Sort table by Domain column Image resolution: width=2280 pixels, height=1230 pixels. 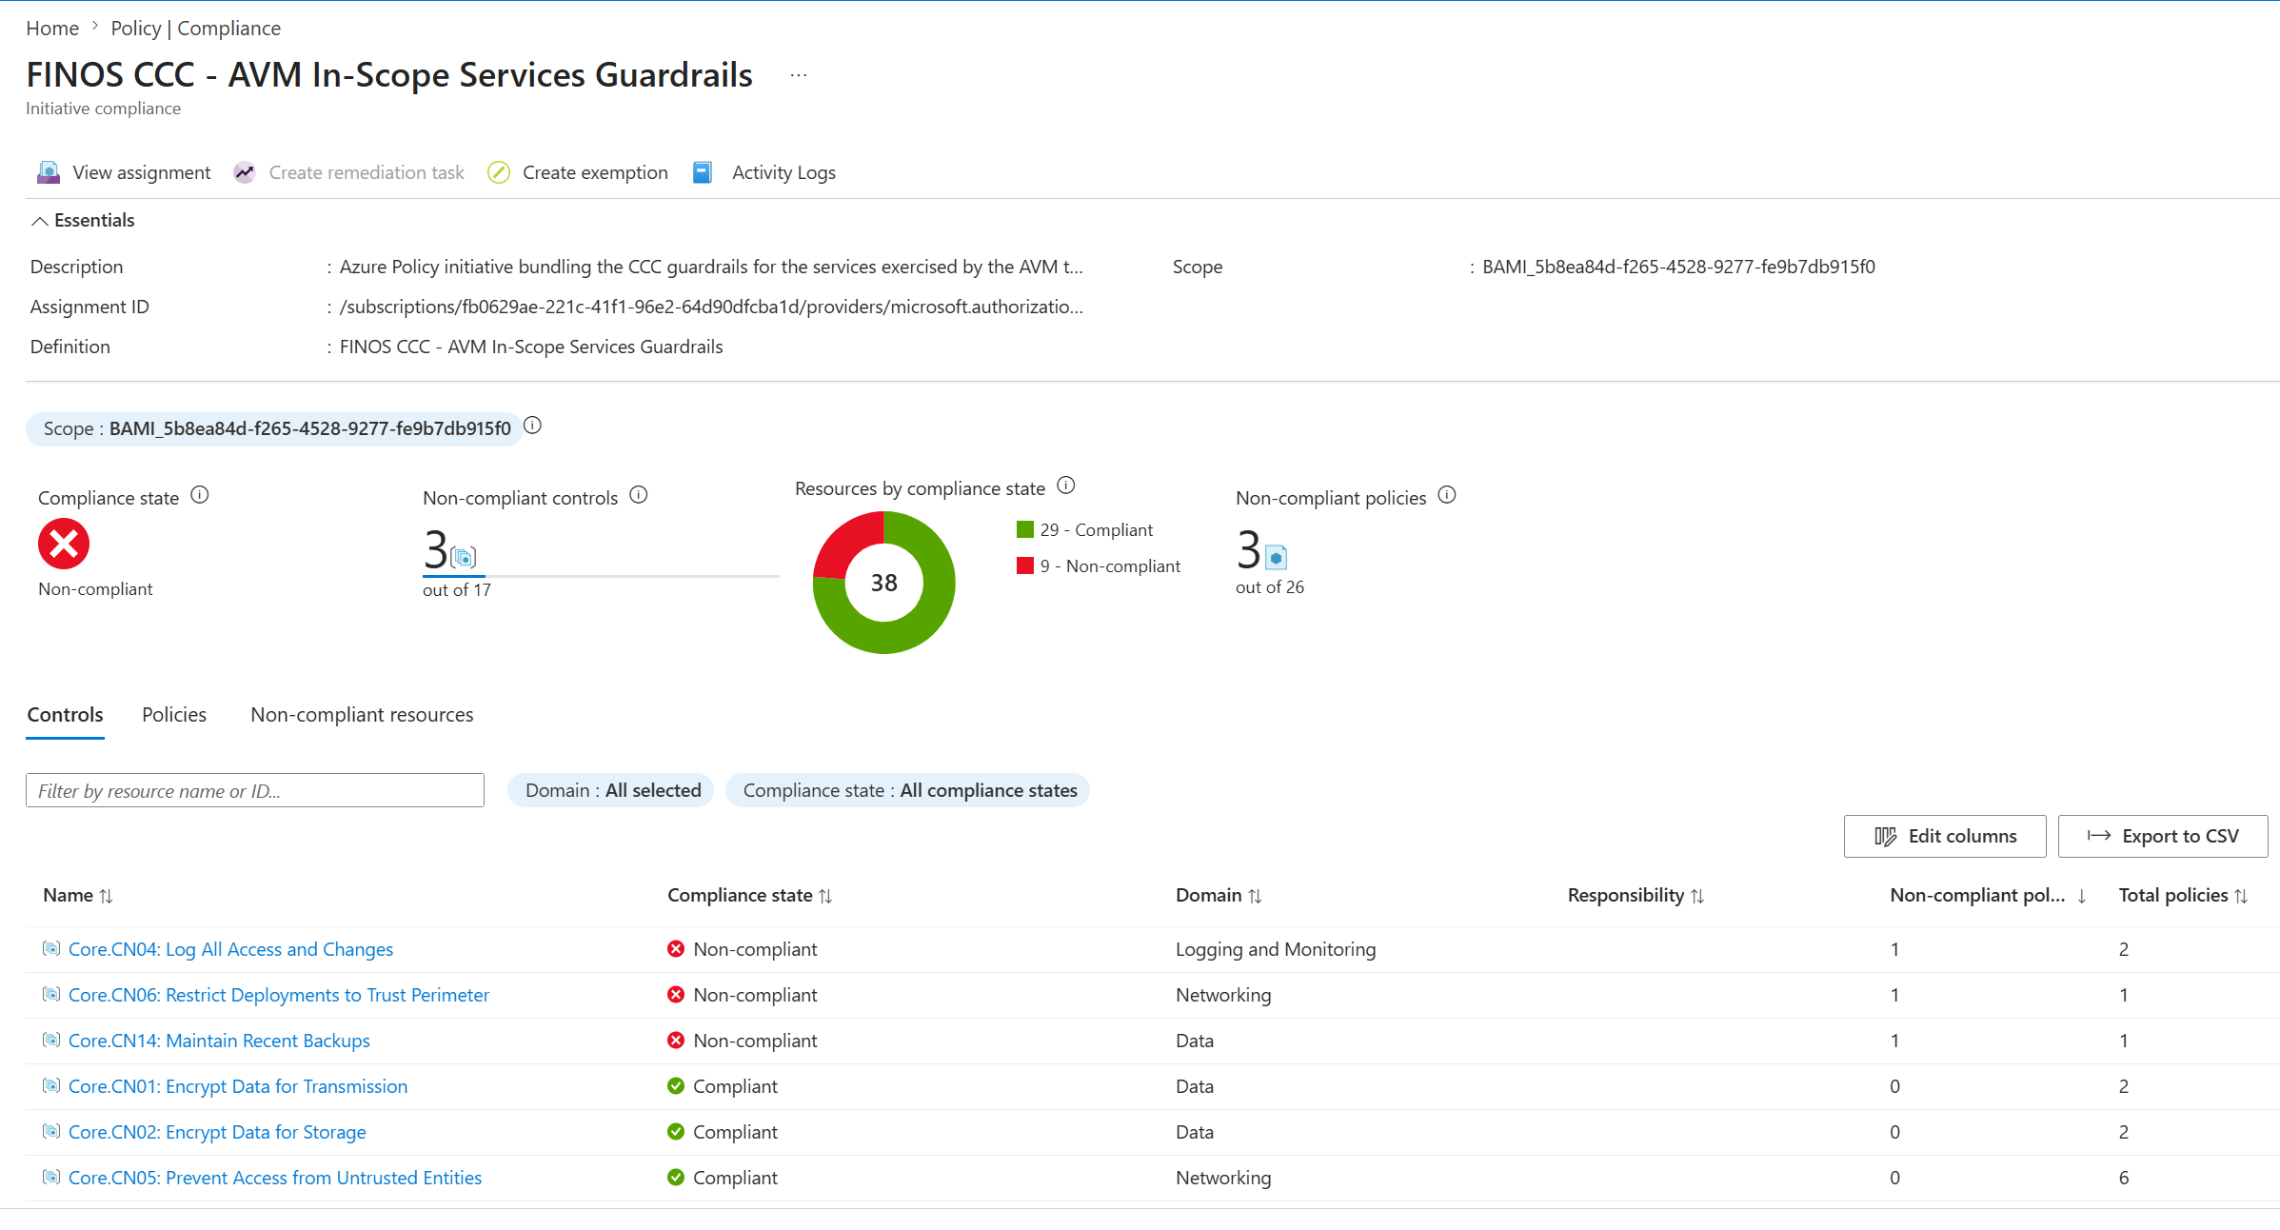coord(1219,896)
